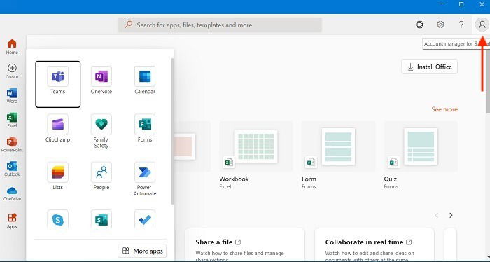Image resolution: width=490 pixels, height=262 pixels.
Task: Click the Lists app icon
Action: click(58, 177)
